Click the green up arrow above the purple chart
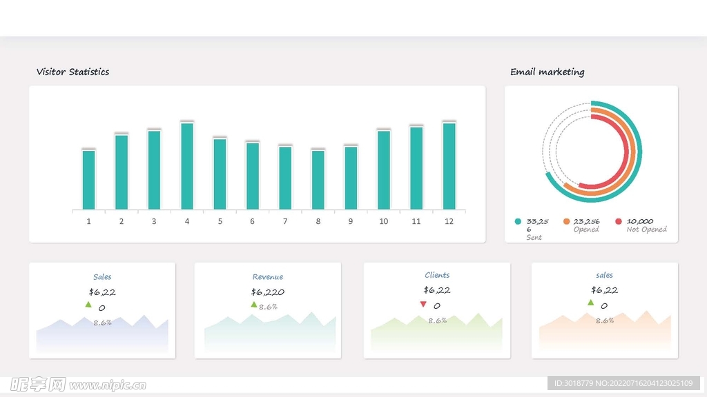707x397 pixels. (x=88, y=305)
